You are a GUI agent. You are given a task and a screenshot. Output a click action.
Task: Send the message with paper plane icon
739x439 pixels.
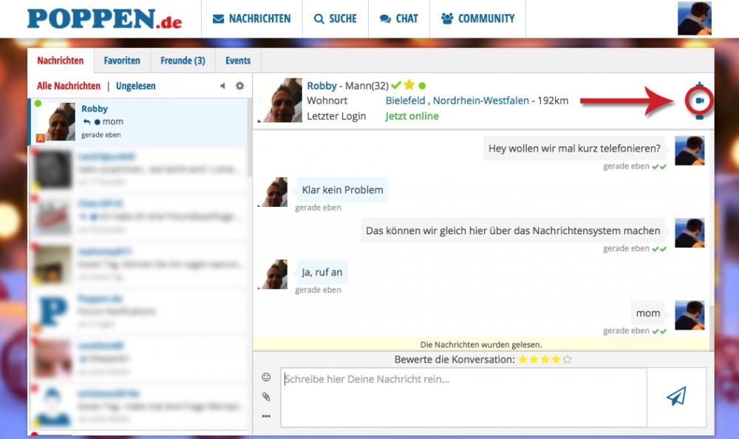[x=676, y=397]
